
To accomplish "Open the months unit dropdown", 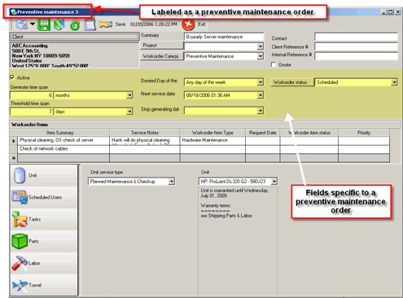I will [129, 95].
